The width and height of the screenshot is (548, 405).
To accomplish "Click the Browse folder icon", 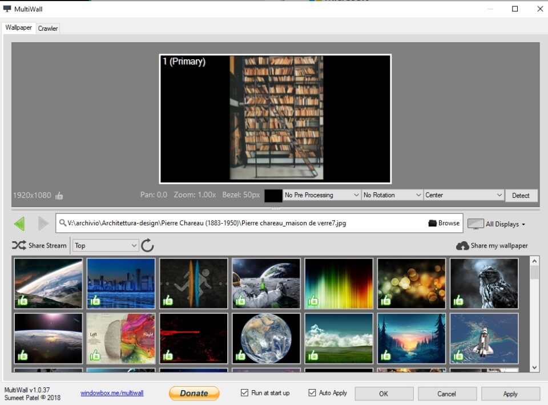I will pyautogui.click(x=433, y=224).
